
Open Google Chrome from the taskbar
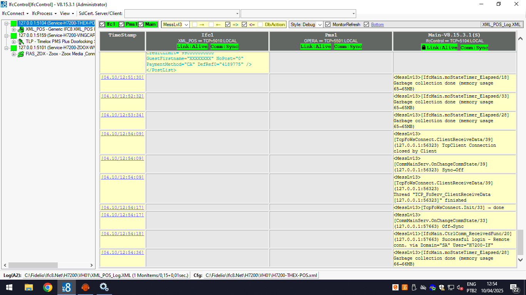tap(48, 287)
